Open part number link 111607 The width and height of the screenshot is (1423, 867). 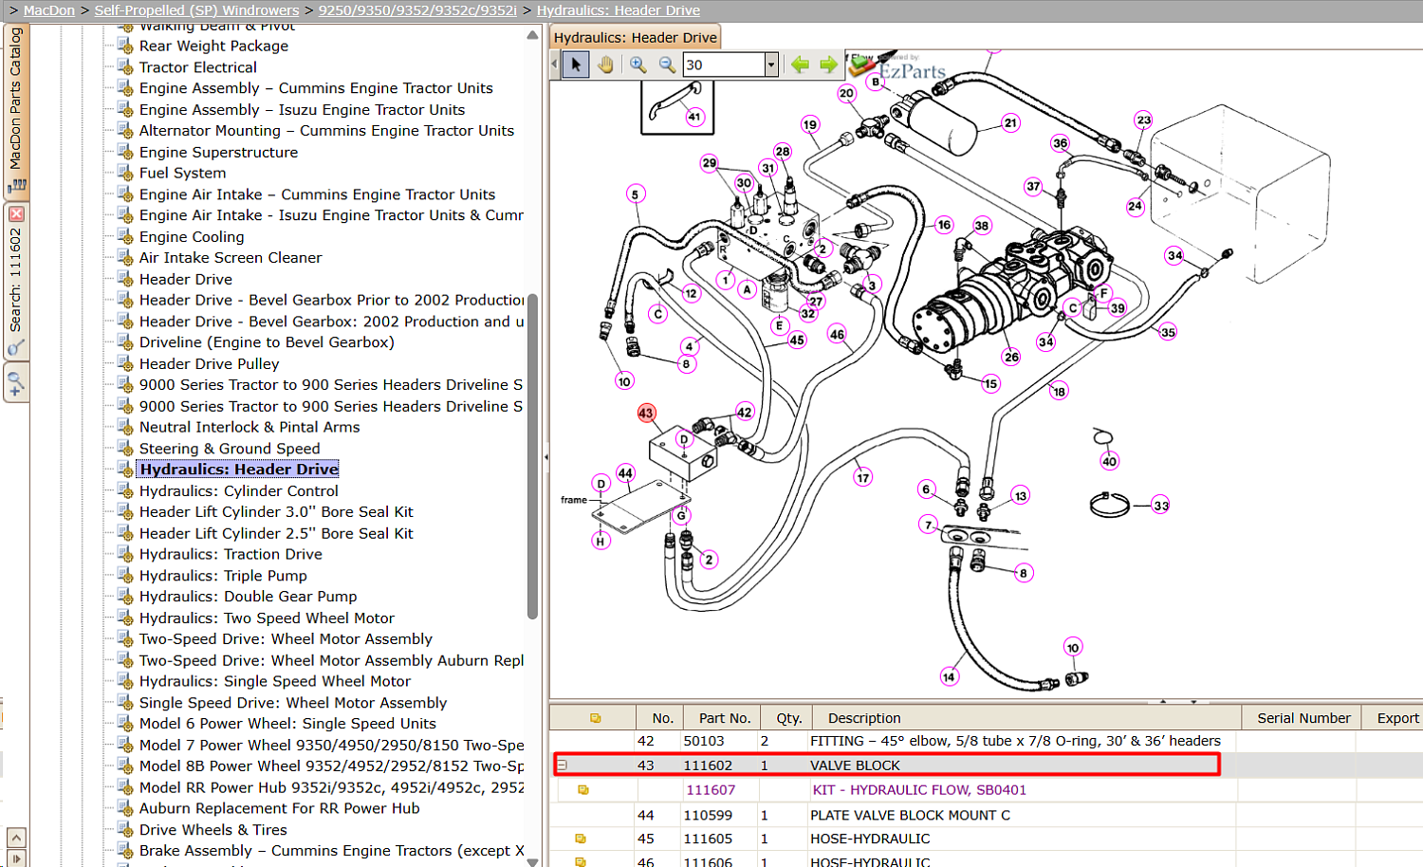(711, 790)
